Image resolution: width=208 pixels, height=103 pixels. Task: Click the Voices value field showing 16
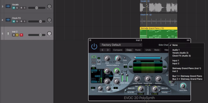(99, 58)
